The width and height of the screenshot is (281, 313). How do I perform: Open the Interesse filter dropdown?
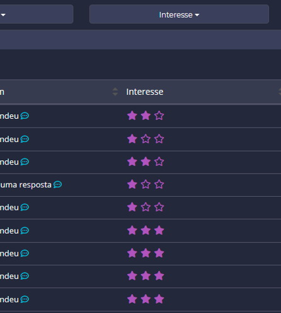click(x=179, y=14)
